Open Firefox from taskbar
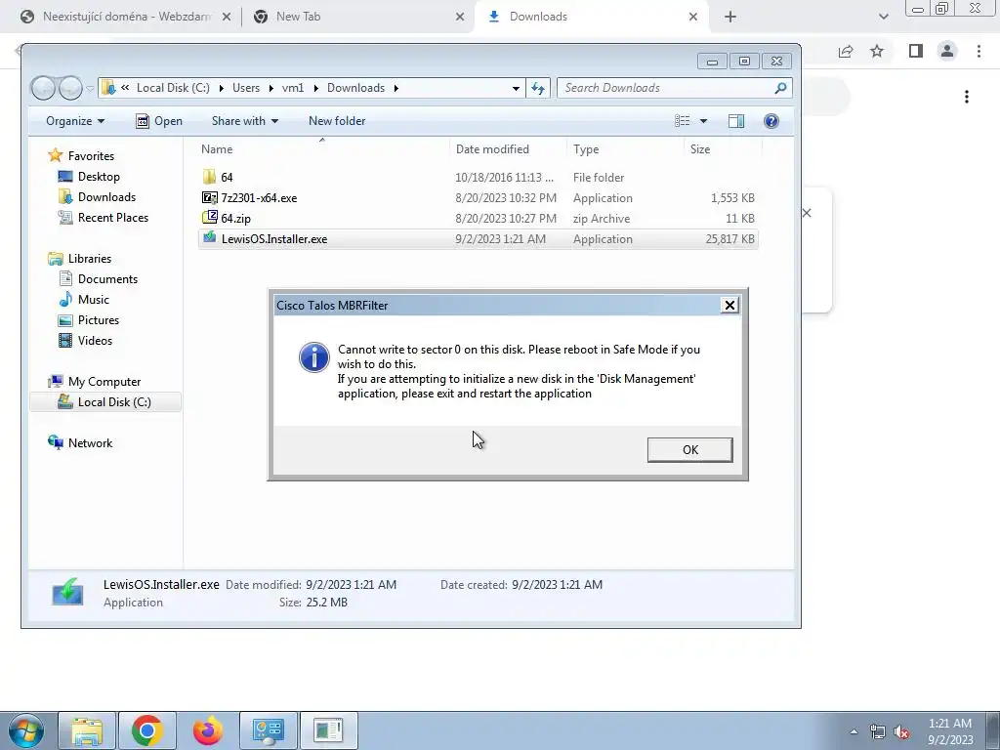This screenshot has height=750, width=1000. coord(208,730)
